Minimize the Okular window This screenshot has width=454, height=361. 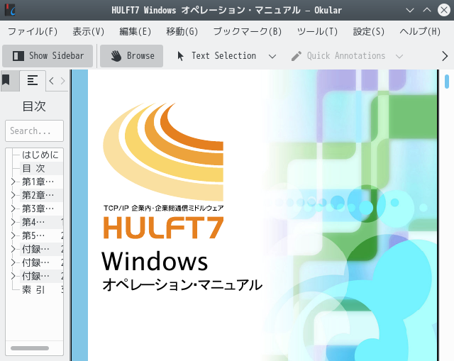[x=410, y=10]
